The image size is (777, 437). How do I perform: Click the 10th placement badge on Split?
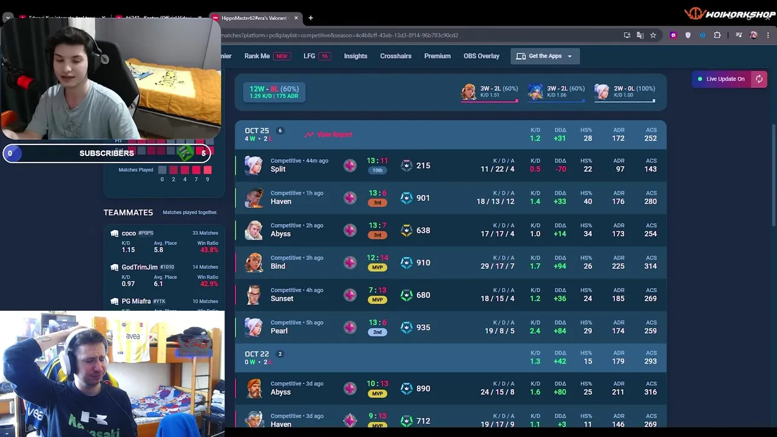pos(377,171)
